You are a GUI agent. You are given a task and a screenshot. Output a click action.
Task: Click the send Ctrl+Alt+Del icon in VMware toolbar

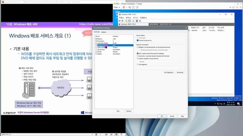coord(129,7)
